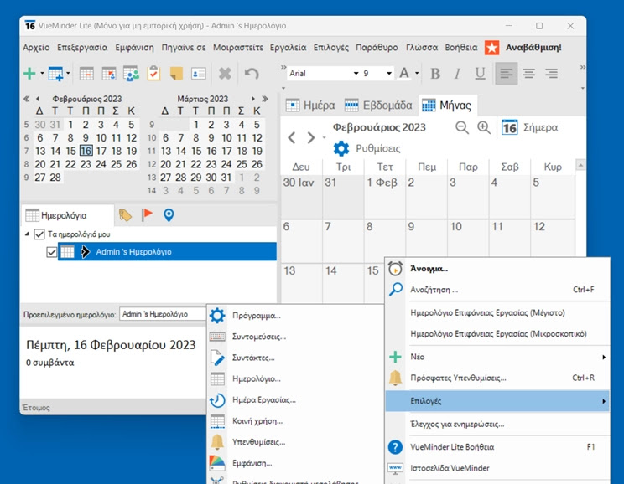Open Ιστοσελίδα VueMinder menu item

(x=497, y=468)
